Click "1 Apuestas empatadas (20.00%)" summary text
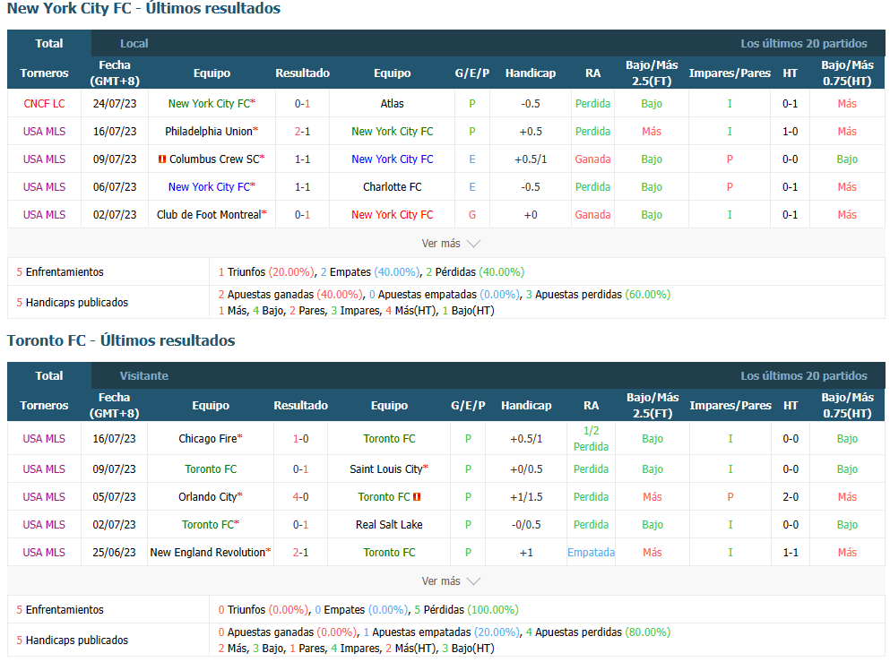 point(442,632)
